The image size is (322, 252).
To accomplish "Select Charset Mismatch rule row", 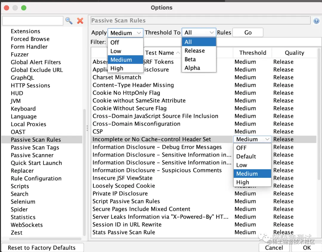I will click(204, 77).
